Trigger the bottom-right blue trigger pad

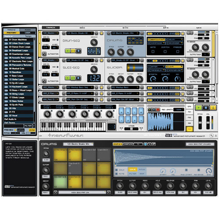point(141,119)
